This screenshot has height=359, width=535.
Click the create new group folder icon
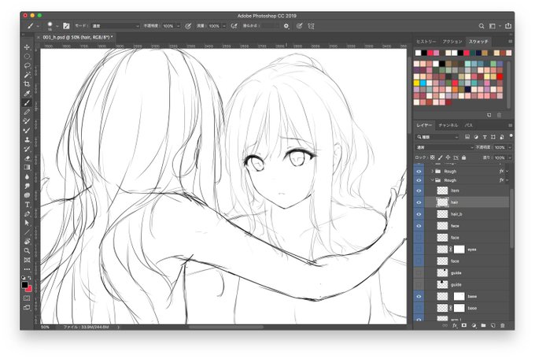[483, 325]
